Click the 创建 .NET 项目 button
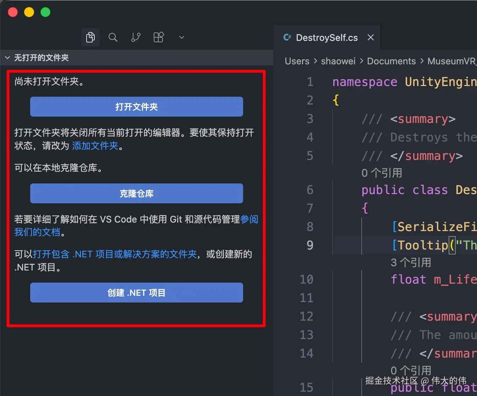This screenshot has width=477, height=396. click(x=136, y=293)
